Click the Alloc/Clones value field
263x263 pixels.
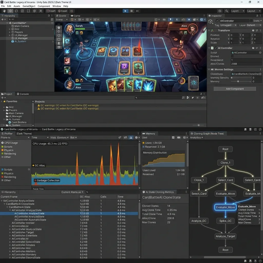(x=246, y=64)
